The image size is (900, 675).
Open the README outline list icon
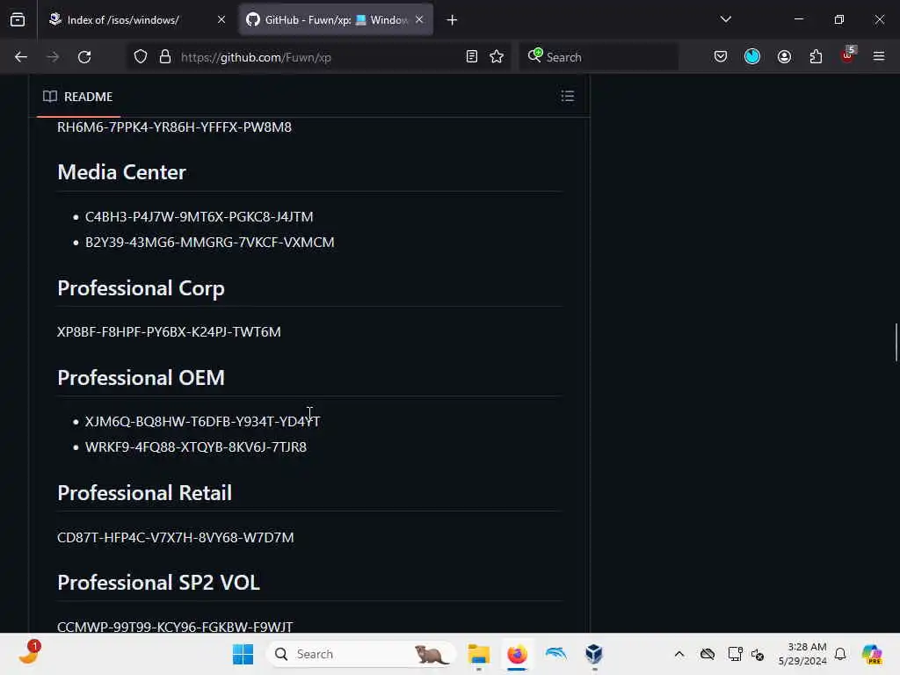pos(568,97)
